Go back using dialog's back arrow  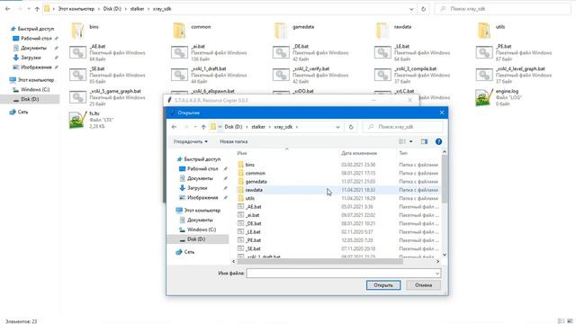pyautogui.click(x=174, y=127)
